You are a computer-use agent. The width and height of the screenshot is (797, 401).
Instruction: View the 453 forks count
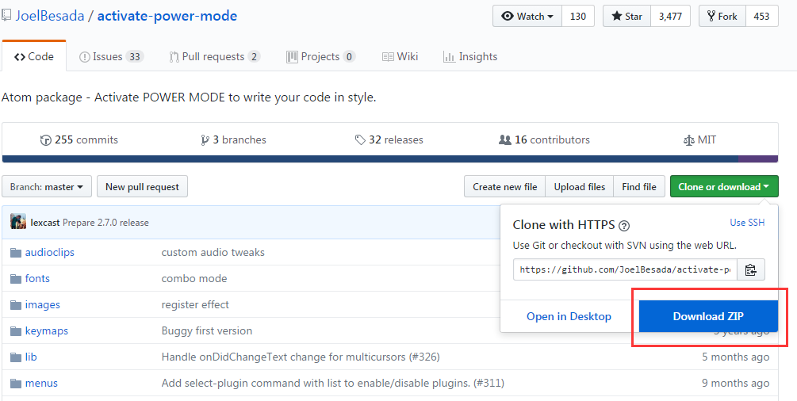pos(761,17)
